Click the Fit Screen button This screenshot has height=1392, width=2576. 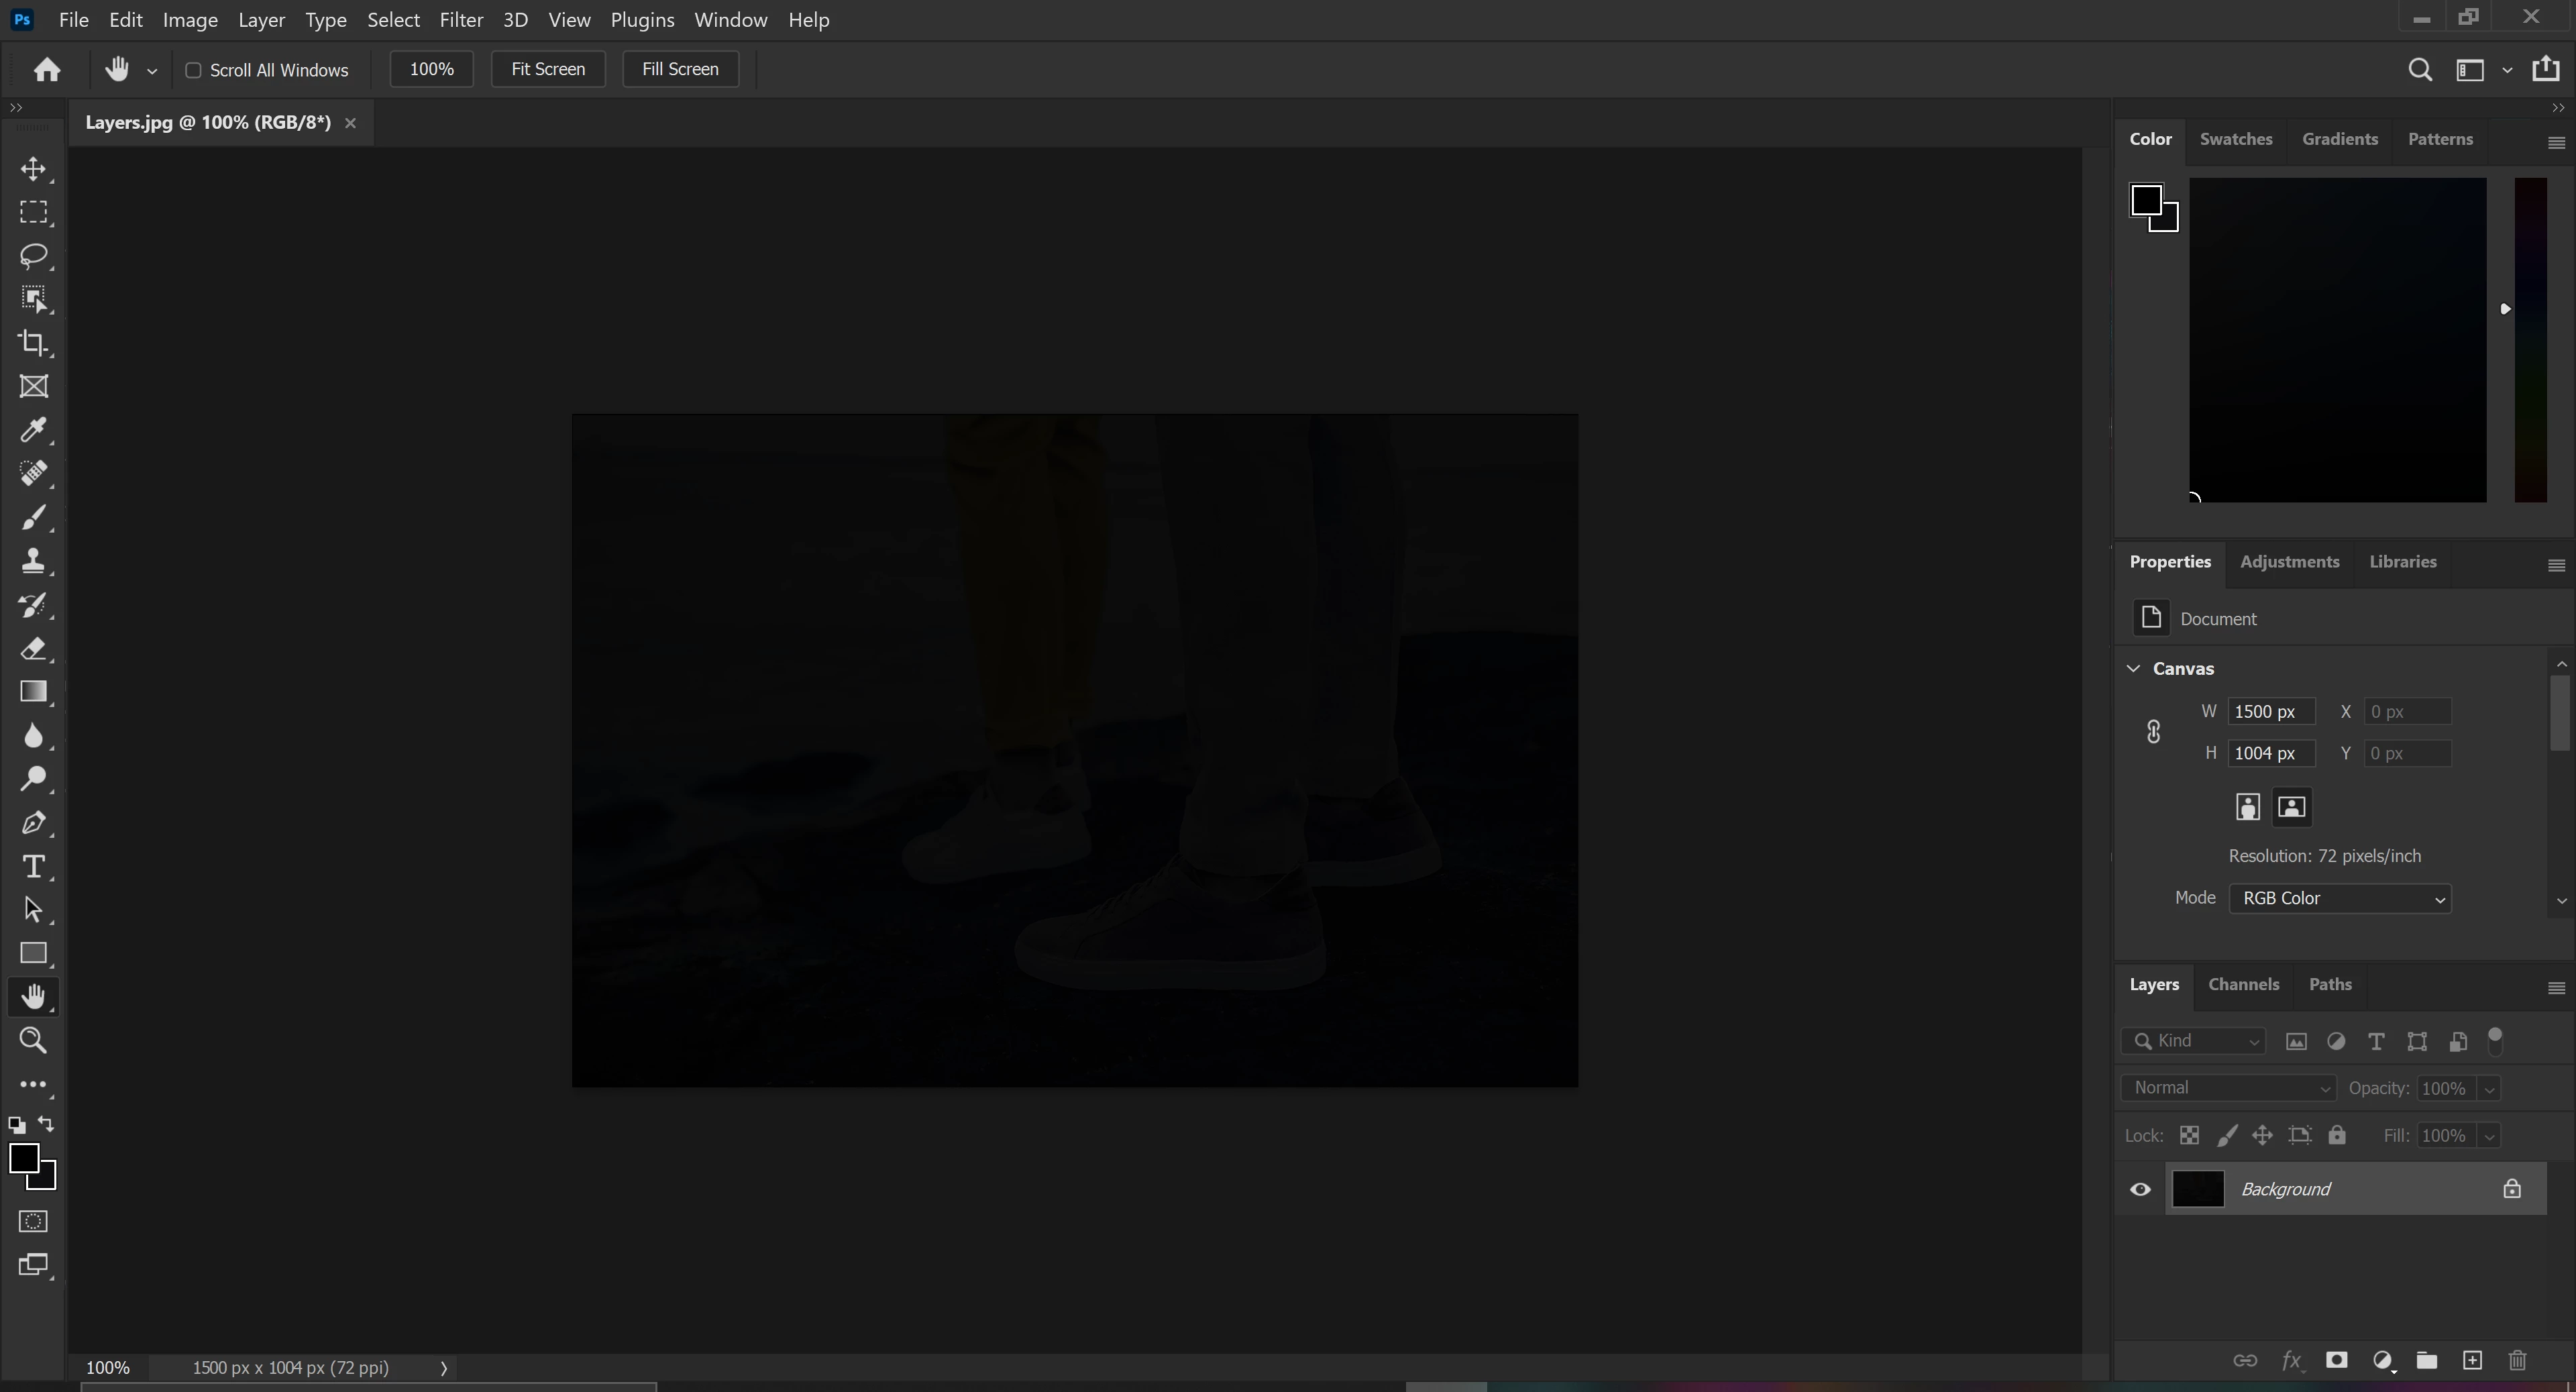[548, 69]
